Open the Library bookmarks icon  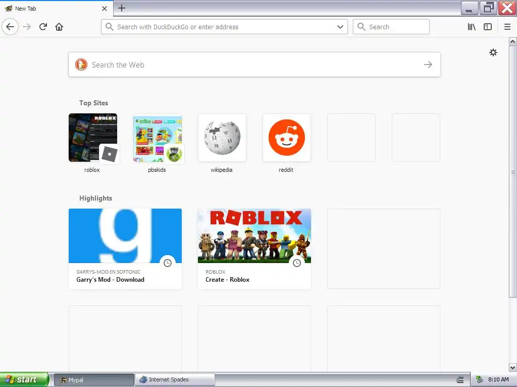pos(472,27)
